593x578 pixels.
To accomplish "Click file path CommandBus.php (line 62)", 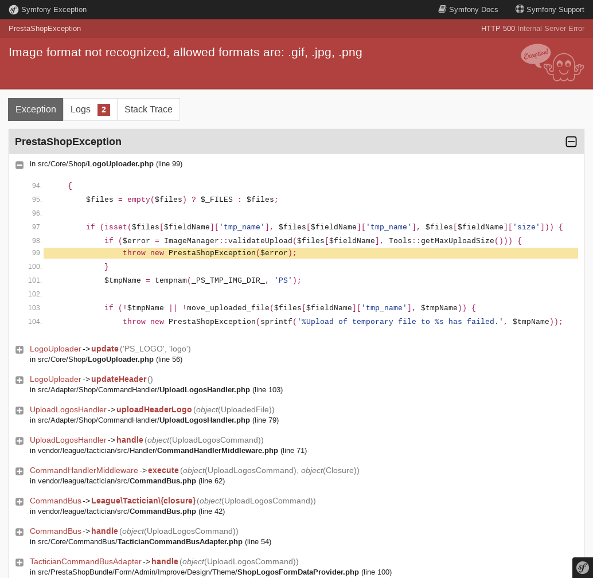I will pos(127,481).
